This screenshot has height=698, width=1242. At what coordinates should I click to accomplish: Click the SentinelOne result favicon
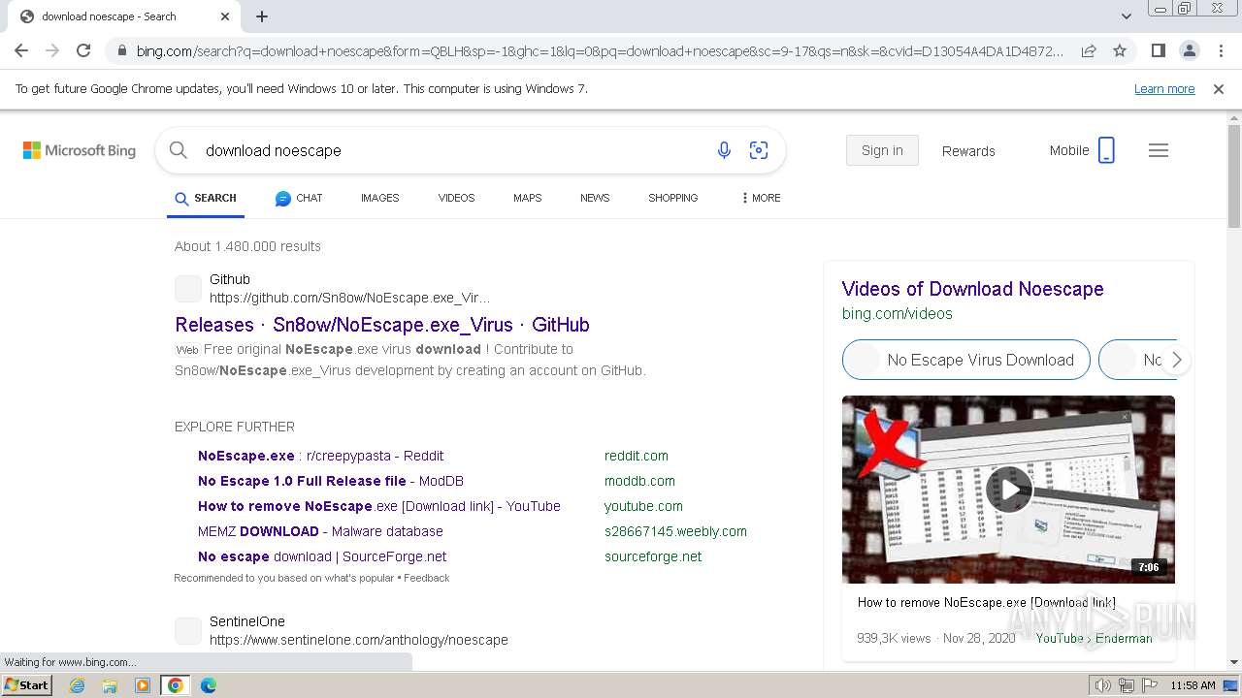click(x=188, y=631)
